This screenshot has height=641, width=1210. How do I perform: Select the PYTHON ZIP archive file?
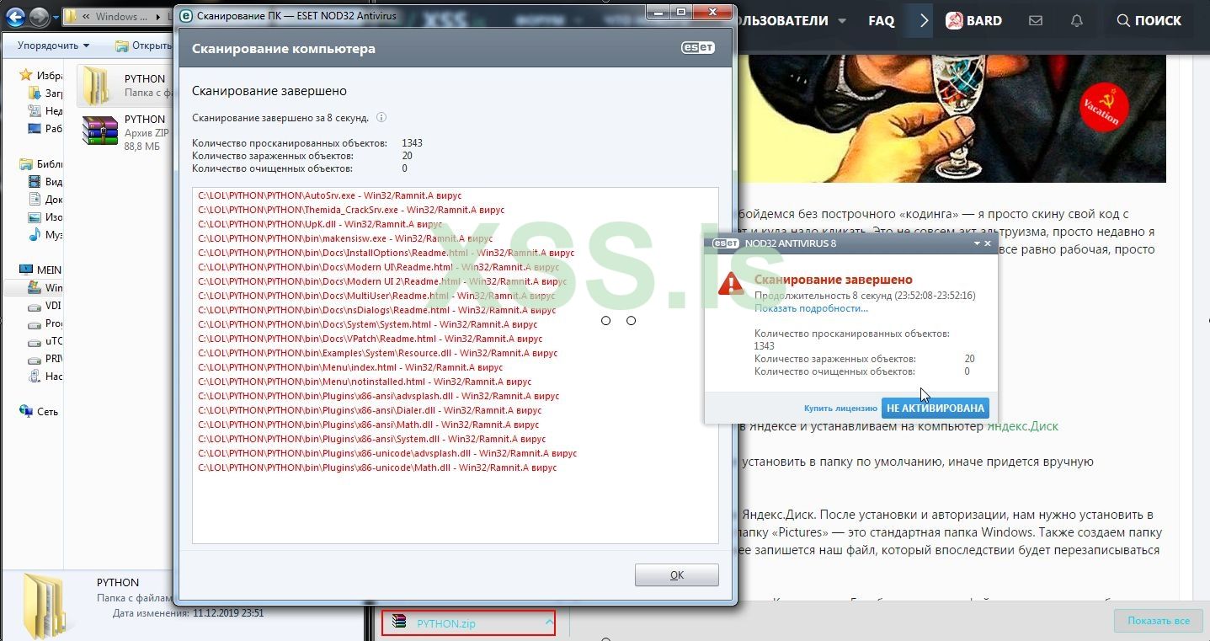[125, 132]
